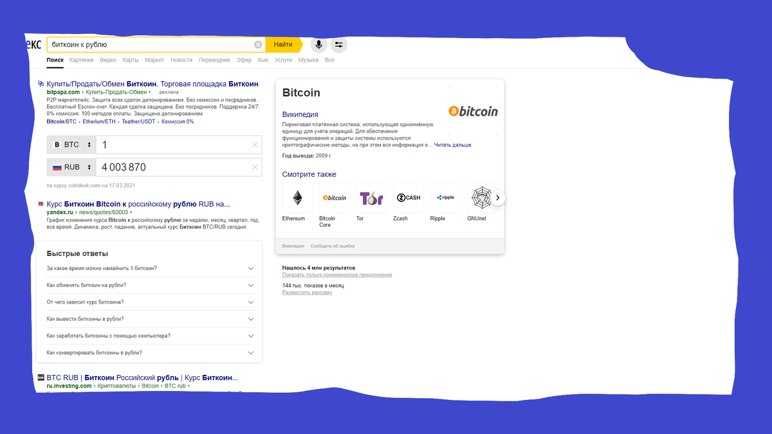Expand 'От чего зависит курс биткоина?'
772x434 pixels.
[x=151, y=302]
